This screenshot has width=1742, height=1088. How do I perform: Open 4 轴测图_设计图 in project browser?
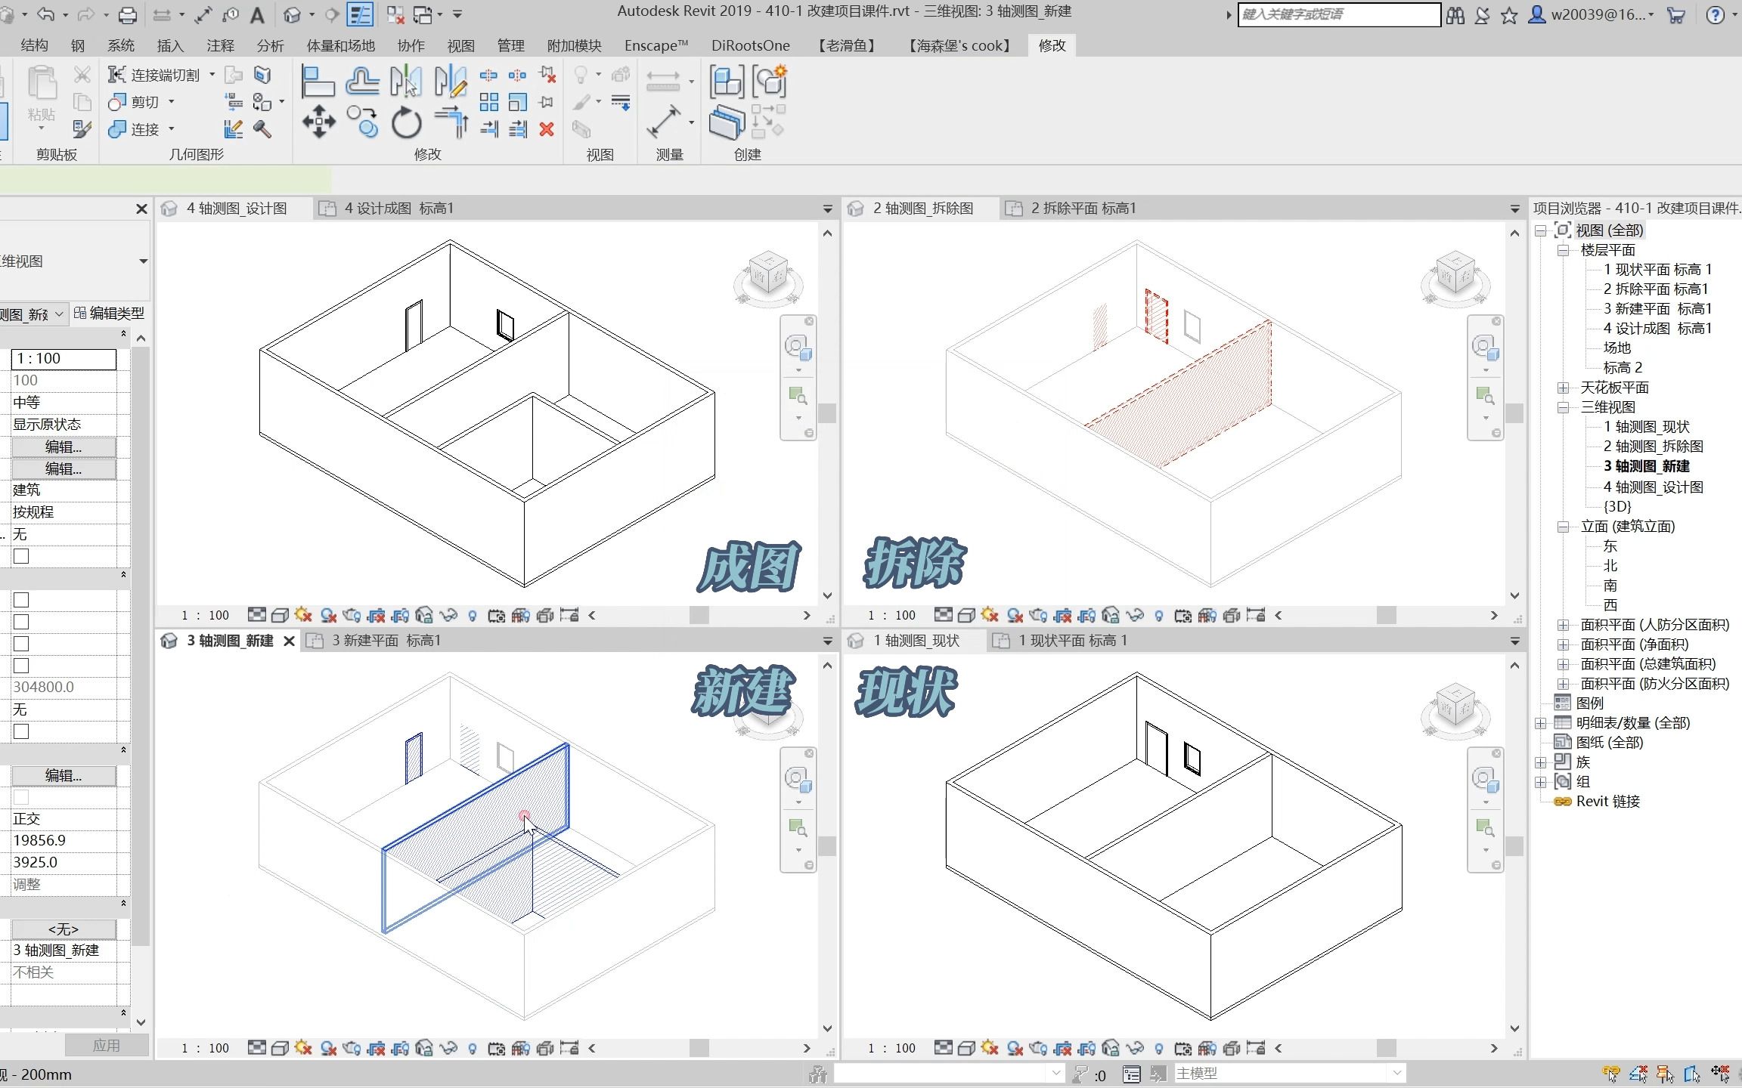click(1653, 487)
